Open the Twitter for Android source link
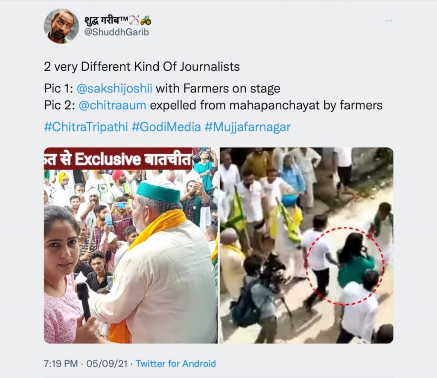 coord(175,364)
